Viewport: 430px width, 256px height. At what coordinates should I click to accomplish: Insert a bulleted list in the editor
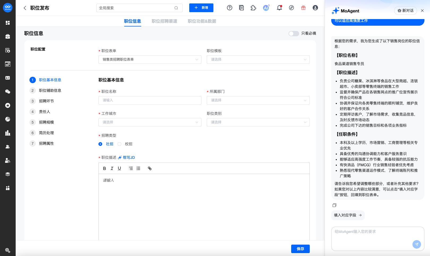tap(138, 168)
